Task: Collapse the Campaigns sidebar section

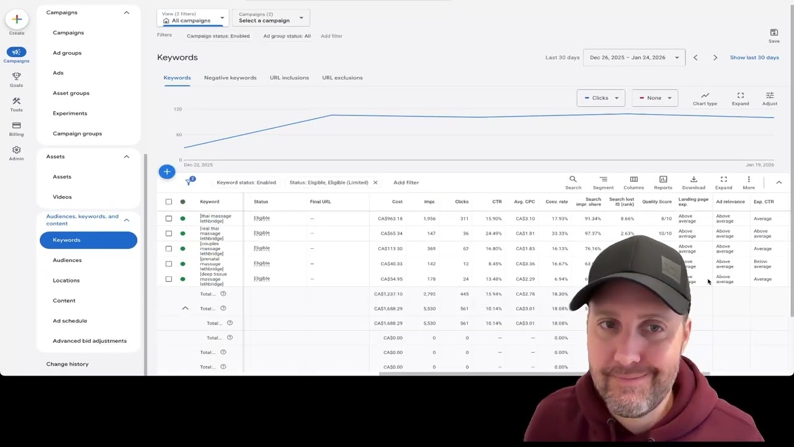Action: click(x=127, y=12)
